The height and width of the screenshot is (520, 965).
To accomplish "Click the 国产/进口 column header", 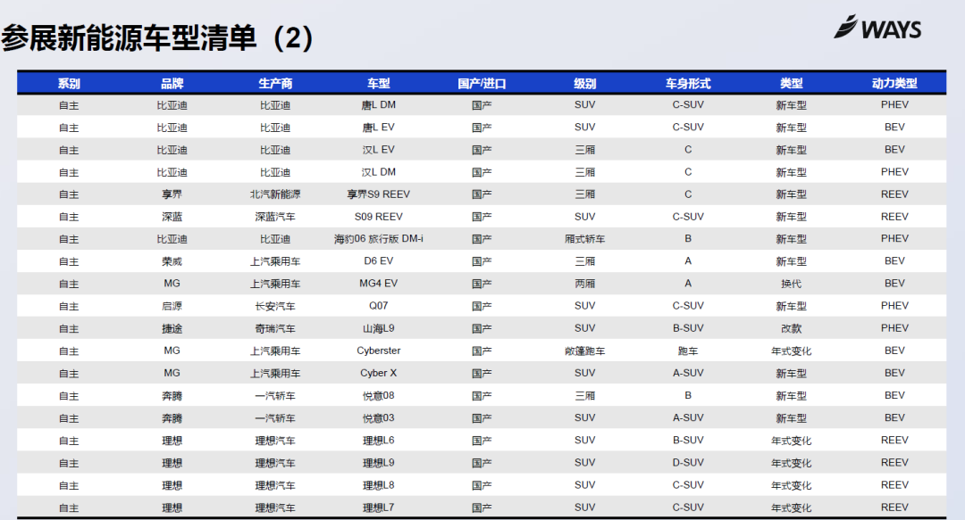I will click(x=482, y=84).
